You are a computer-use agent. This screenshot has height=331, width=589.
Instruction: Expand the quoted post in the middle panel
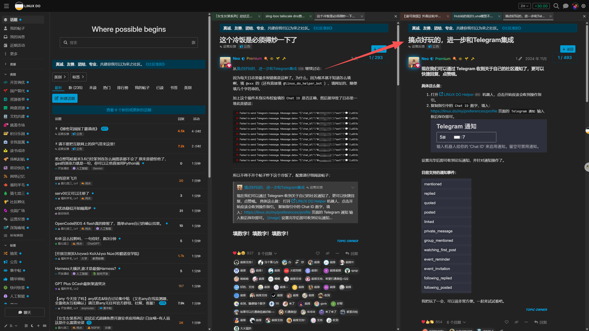[353, 188]
